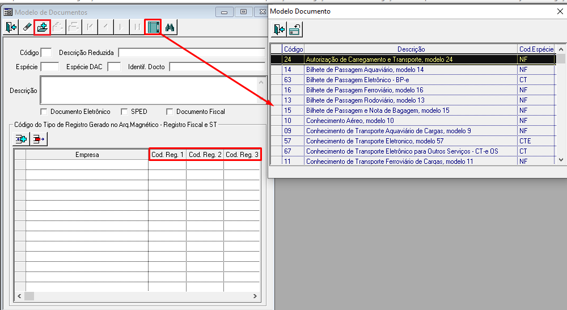Click the exit door icon in Modelo de Documentos

click(11, 27)
